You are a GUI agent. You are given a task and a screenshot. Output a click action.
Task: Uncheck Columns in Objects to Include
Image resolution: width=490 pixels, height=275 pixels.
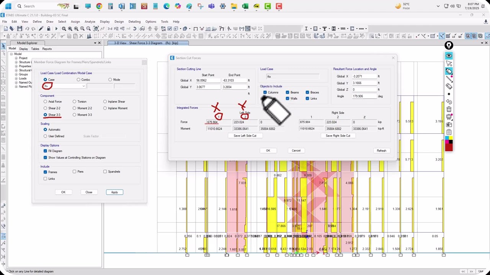click(x=265, y=92)
